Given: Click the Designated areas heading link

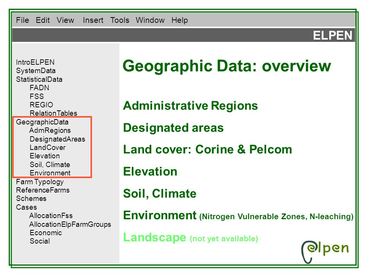Looking at the screenshot, I should (x=173, y=128).
